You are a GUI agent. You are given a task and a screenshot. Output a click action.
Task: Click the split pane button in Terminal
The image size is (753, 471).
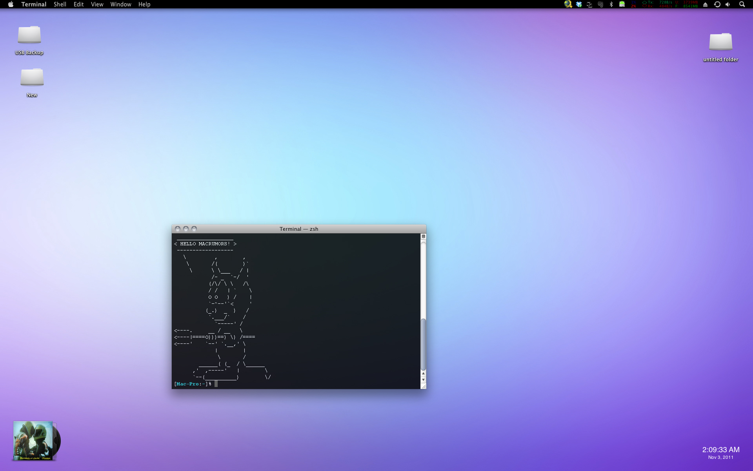pyautogui.click(x=424, y=236)
